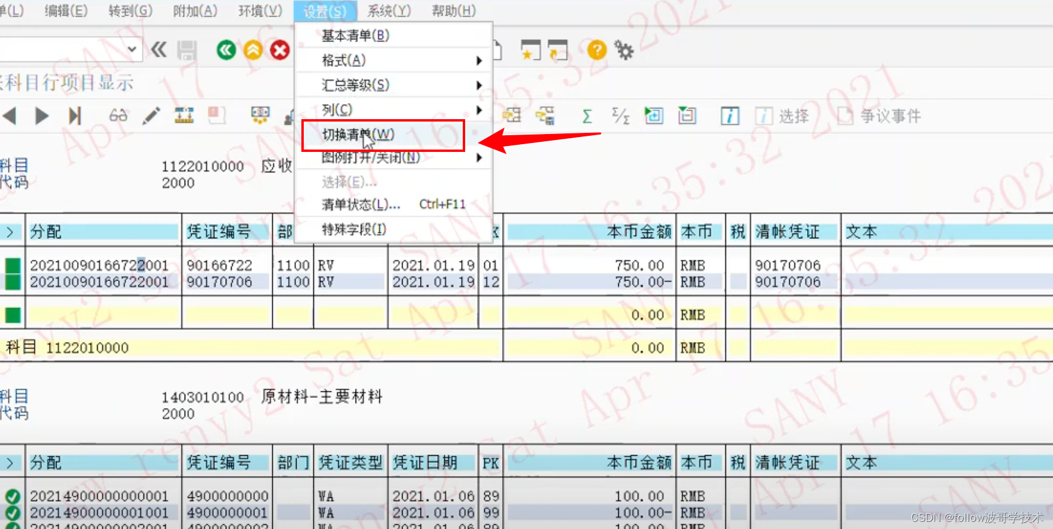Jump to last item arrow icon
This screenshot has width=1053, height=529.
[74, 116]
